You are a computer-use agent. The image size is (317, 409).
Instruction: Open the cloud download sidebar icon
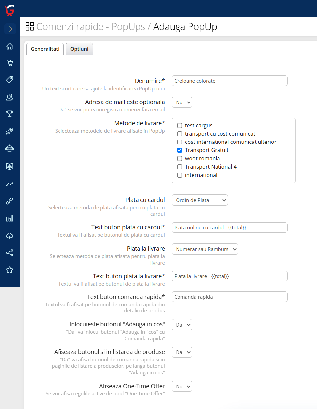[x=10, y=236]
